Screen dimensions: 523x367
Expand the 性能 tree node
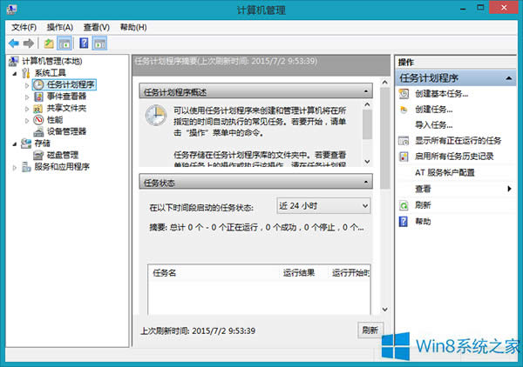tap(27, 120)
